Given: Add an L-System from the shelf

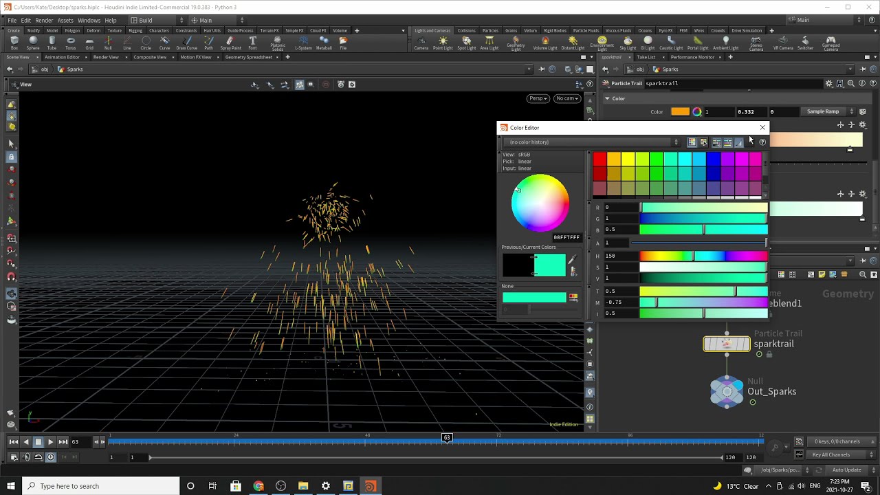Looking at the screenshot, I should pos(303,43).
